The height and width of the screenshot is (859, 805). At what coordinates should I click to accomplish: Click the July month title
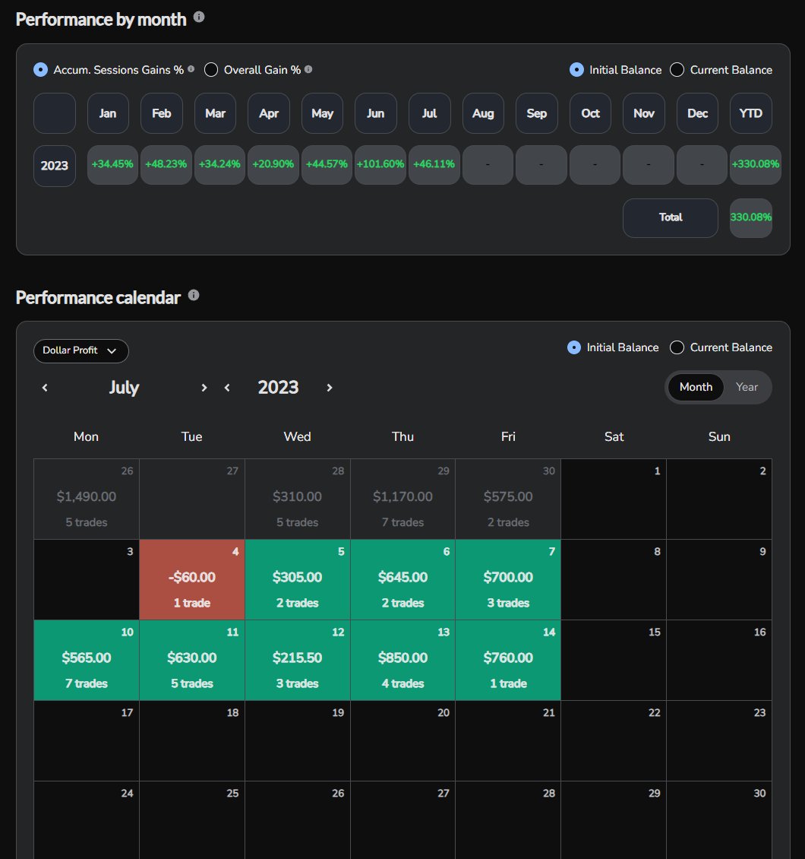pyautogui.click(x=125, y=388)
